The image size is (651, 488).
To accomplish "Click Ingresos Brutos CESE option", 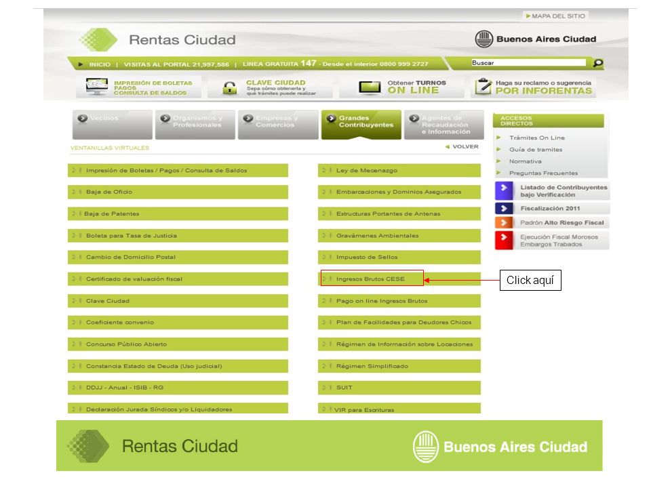I will [x=399, y=279].
